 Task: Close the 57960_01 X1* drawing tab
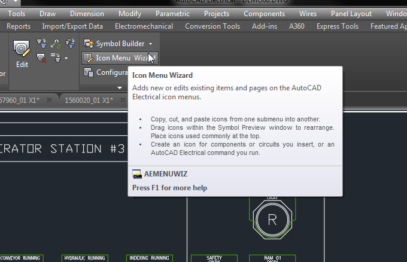(x=49, y=100)
